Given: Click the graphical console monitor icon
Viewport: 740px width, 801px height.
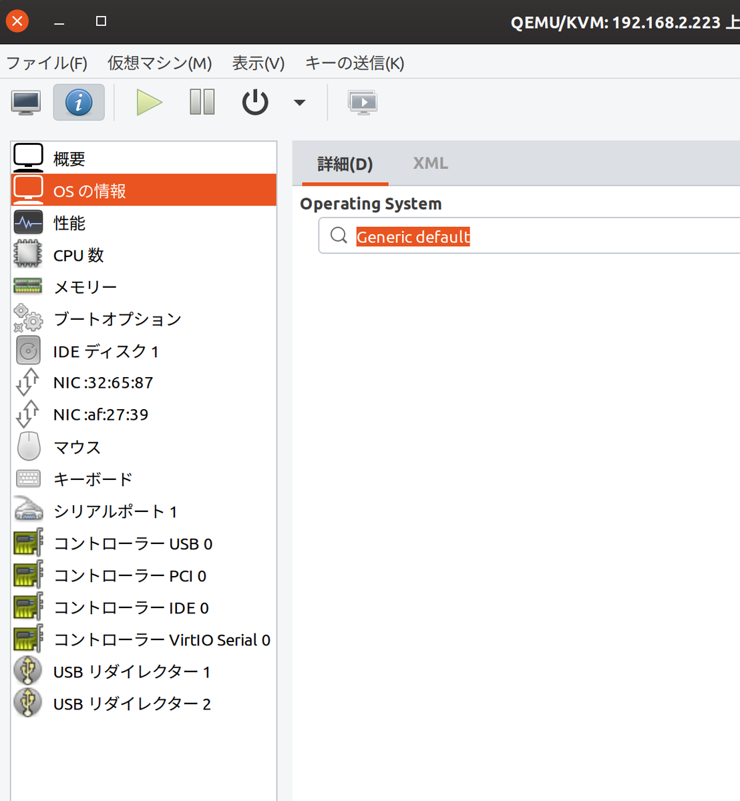Looking at the screenshot, I should [25, 102].
